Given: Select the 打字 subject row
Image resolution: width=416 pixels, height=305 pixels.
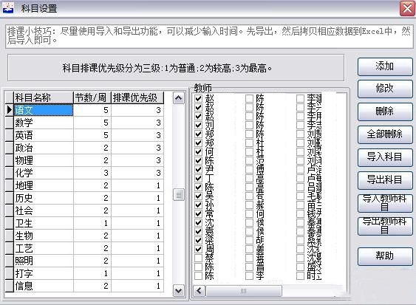Looking at the screenshot, I should [x=89, y=273].
